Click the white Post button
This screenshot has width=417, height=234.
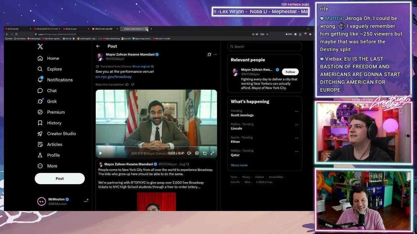(60, 178)
